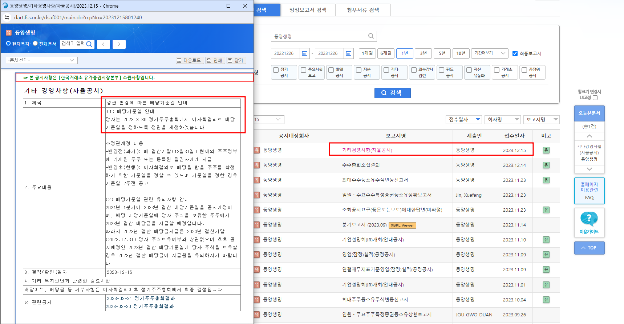Open the 기타경영사항(자율공시) report link
The height and width of the screenshot is (324, 624).
point(367,150)
